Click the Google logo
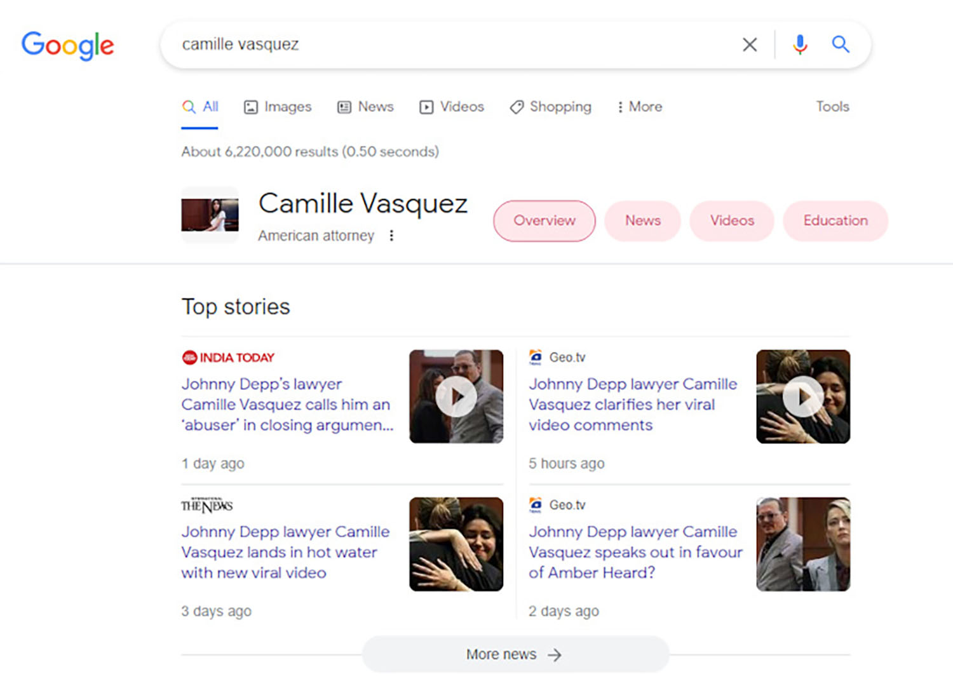The image size is (953, 700). point(68,45)
